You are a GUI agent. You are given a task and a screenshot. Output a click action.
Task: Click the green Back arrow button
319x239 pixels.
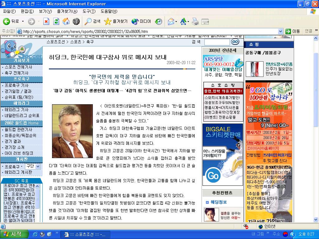[7, 21]
